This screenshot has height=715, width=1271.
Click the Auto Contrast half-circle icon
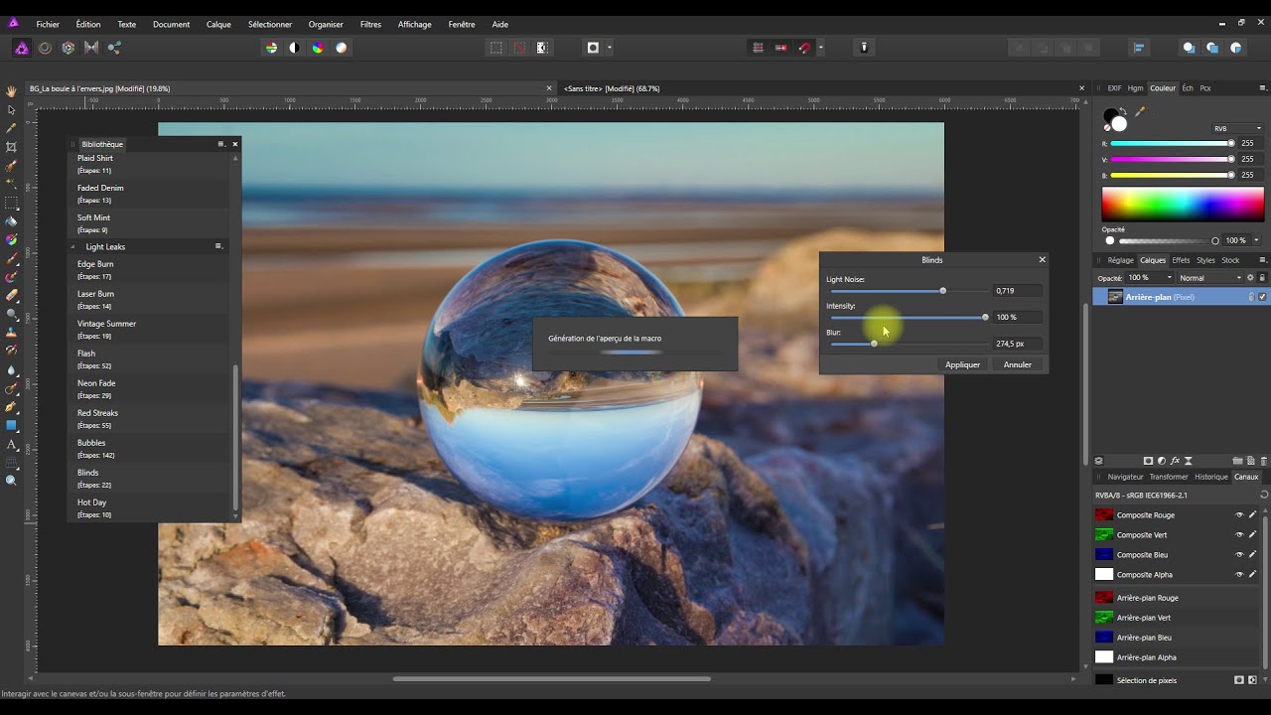click(294, 48)
